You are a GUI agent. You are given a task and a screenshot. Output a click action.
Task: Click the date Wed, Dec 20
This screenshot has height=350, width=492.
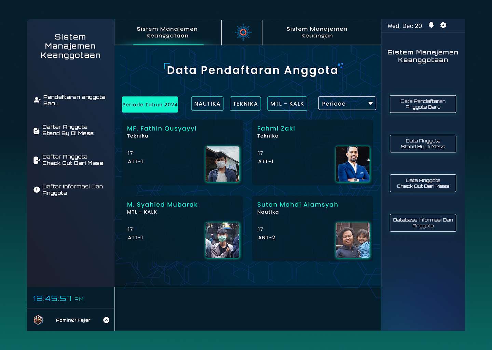(x=405, y=26)
